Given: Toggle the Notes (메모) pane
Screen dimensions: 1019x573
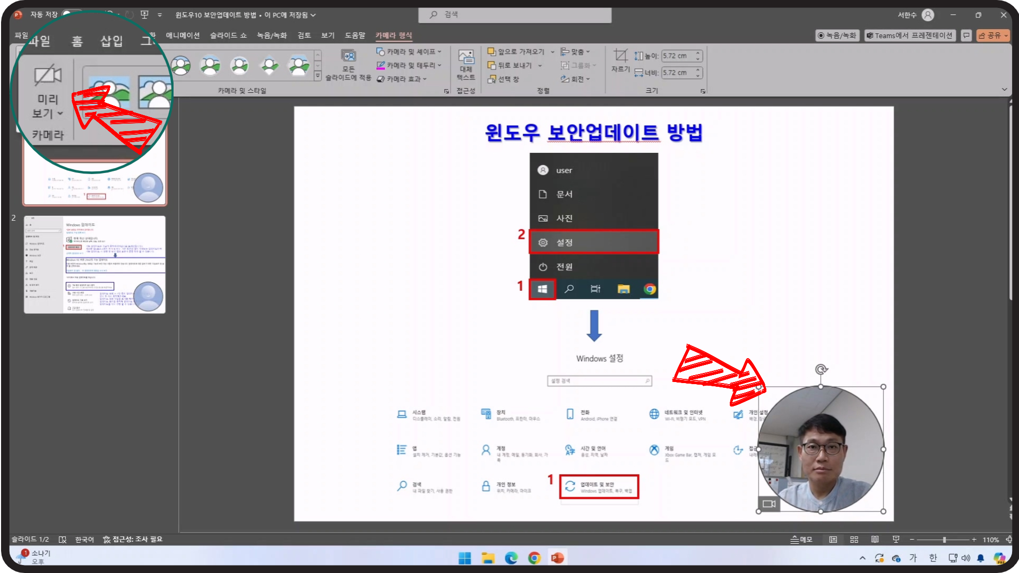Looking at the screenshot, I should (801, 540).
